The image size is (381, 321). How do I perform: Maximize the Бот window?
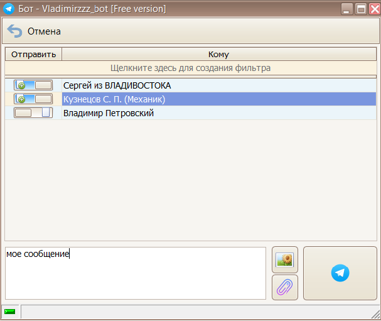361,9
